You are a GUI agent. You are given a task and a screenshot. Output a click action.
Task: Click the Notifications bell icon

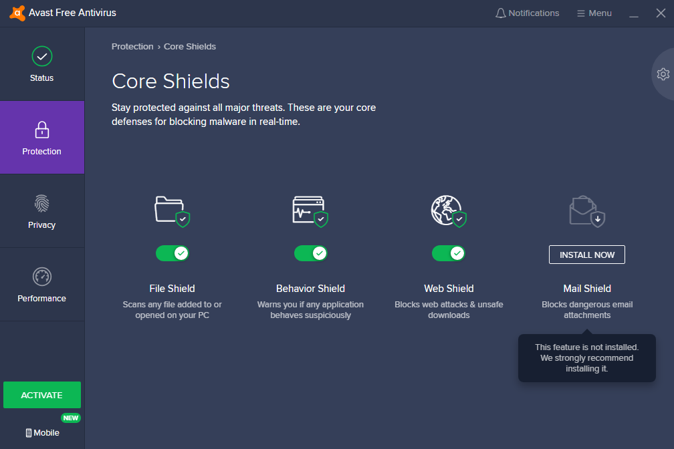click(x=500, y=13)
